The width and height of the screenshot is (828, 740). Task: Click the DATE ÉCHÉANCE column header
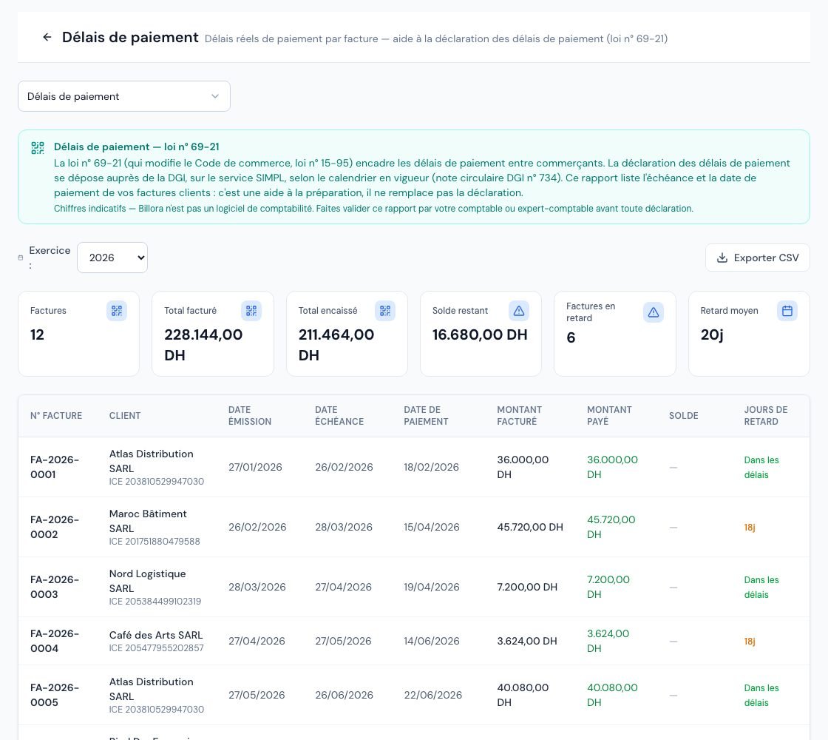point(339,415)
